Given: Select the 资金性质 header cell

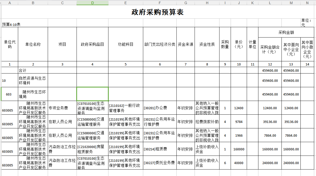Looking at the screenshot, I should click(207, 44).
